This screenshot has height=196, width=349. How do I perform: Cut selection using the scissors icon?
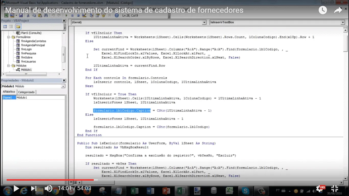(x=28, y=16)
